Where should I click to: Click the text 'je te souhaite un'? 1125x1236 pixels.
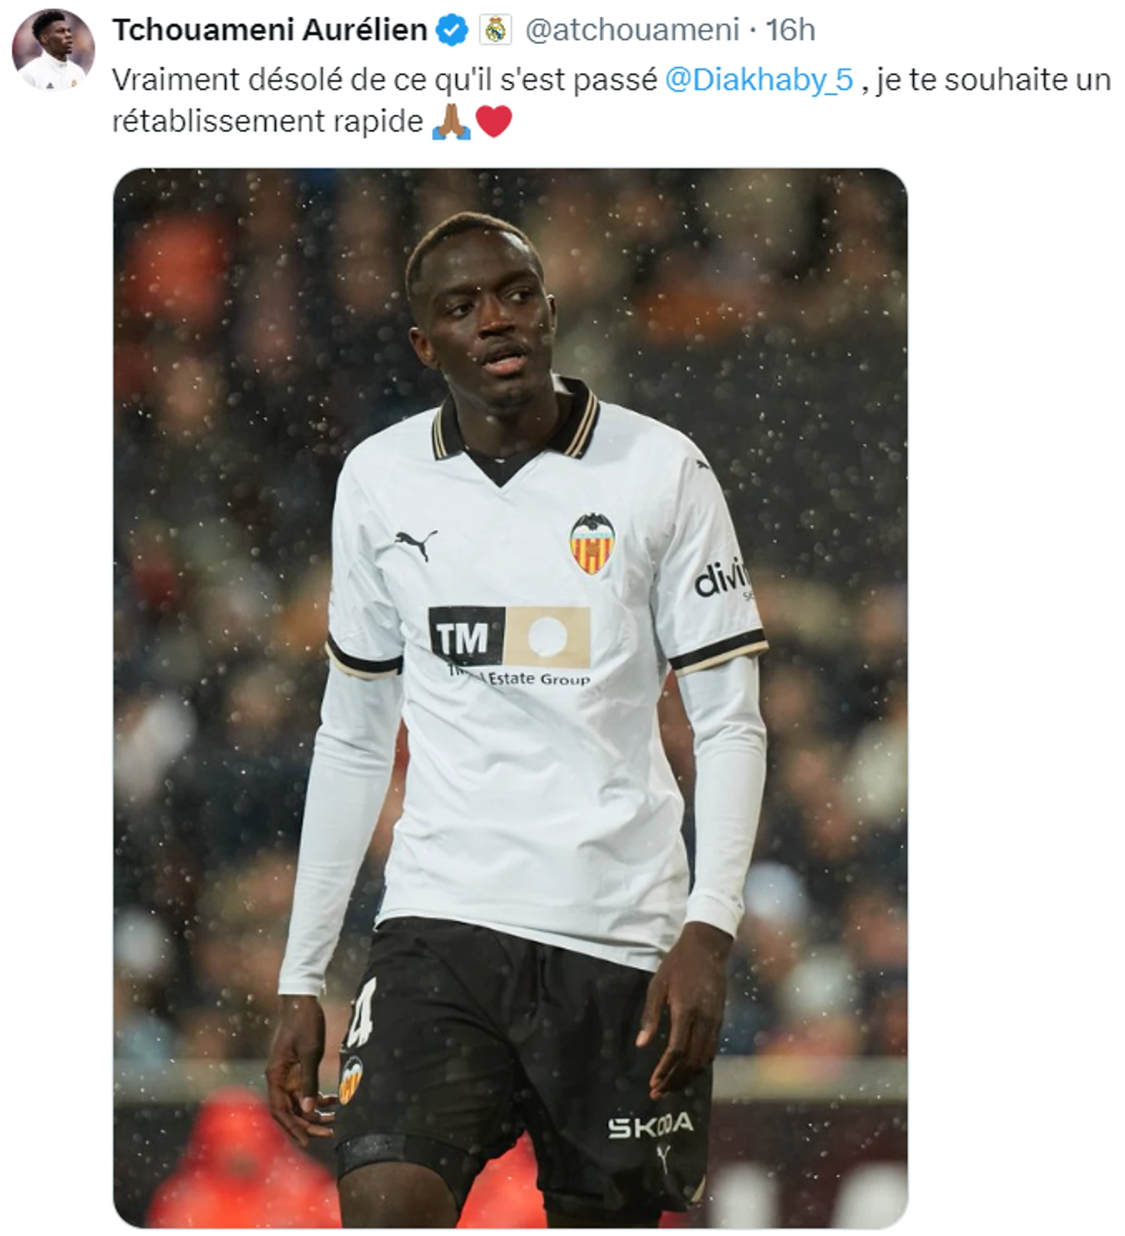[x=993, y=80]
